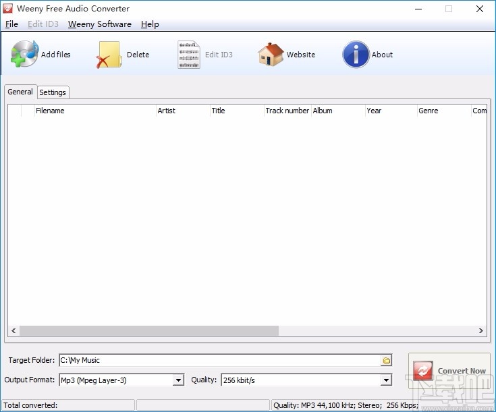This screenshot has width=496, height=412.
Task: Open the About info icon
Action: click(x=356, y=55)
